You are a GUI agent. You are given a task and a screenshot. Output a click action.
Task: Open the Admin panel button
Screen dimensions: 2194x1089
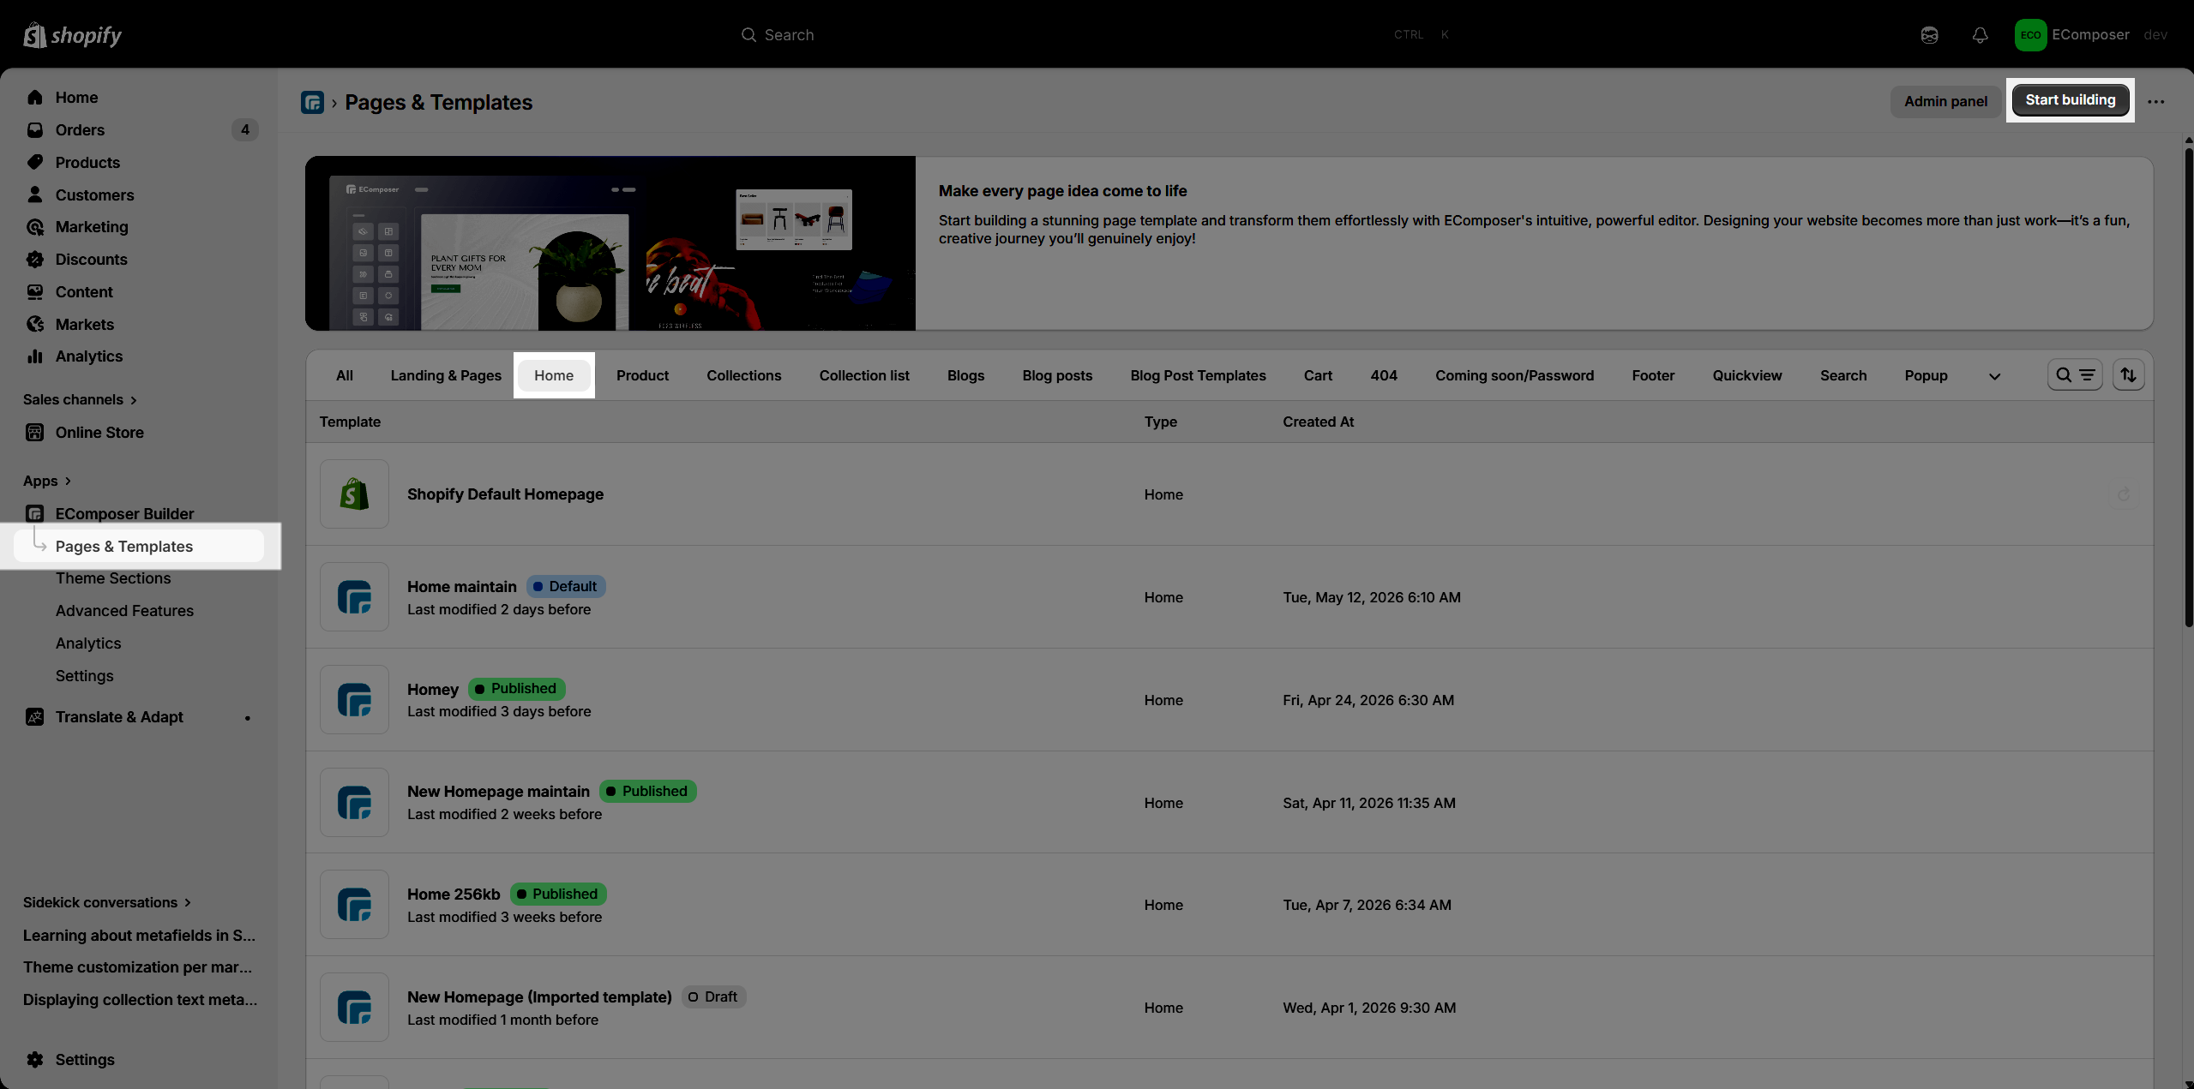click(x=1945, y=101)
